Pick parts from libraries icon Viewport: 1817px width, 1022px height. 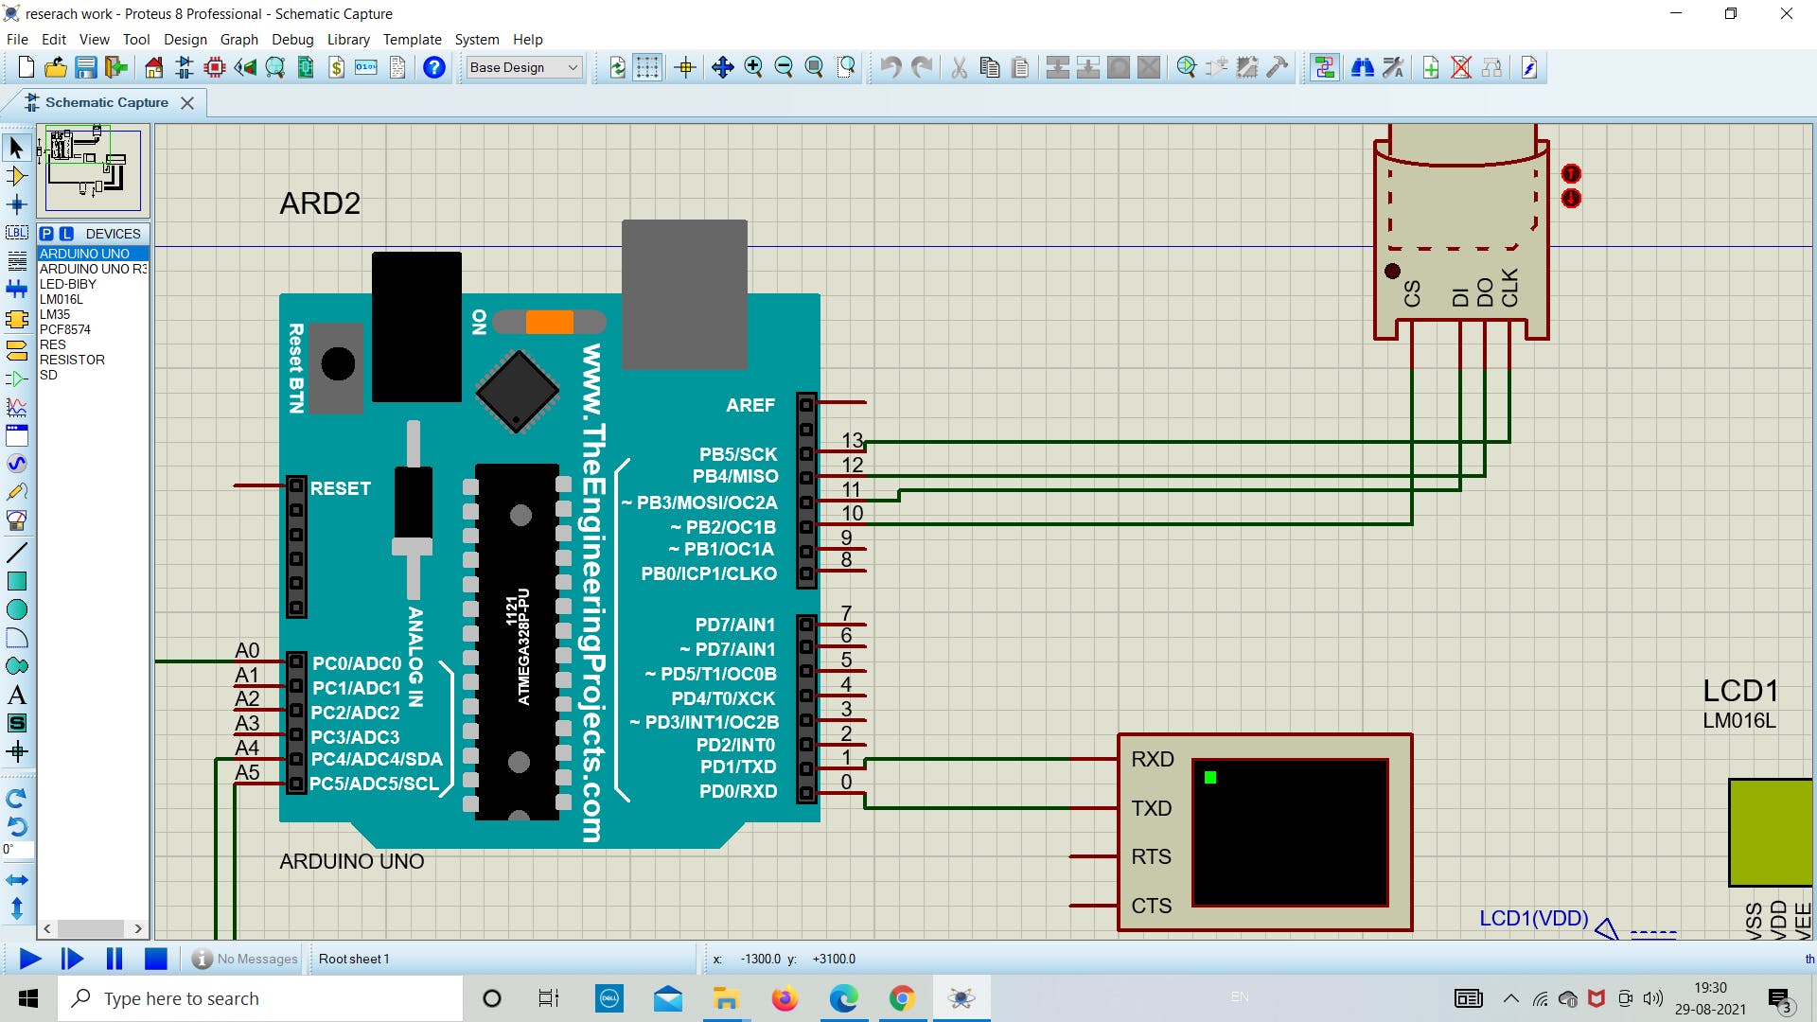tap(1187, 67)
